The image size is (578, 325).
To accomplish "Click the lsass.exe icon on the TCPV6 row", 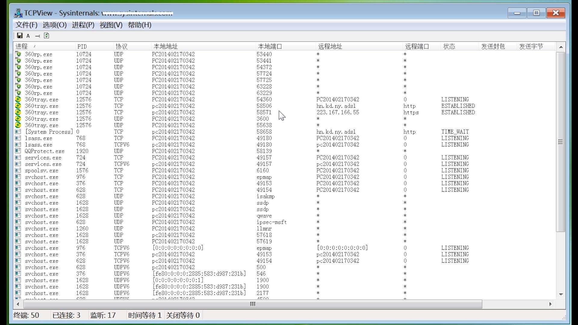I will click(18, 145).
